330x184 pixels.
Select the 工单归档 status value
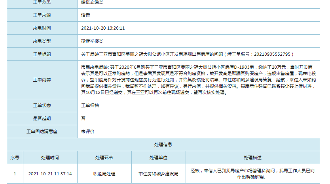90,105
